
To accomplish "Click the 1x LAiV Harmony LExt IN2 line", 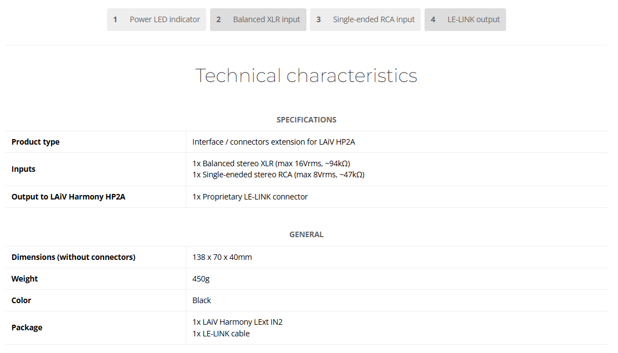I will (x=237, y=322).
